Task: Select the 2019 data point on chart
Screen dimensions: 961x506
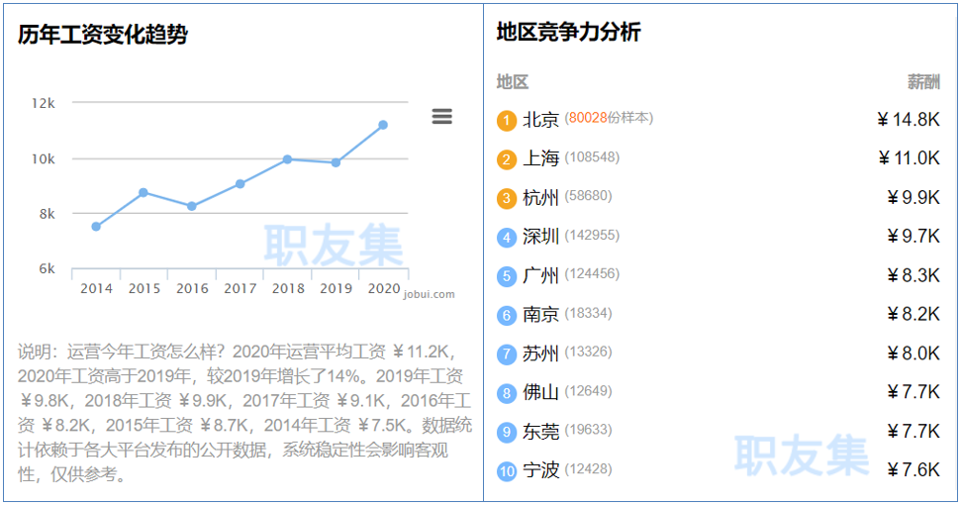Action: click(336, 162)
